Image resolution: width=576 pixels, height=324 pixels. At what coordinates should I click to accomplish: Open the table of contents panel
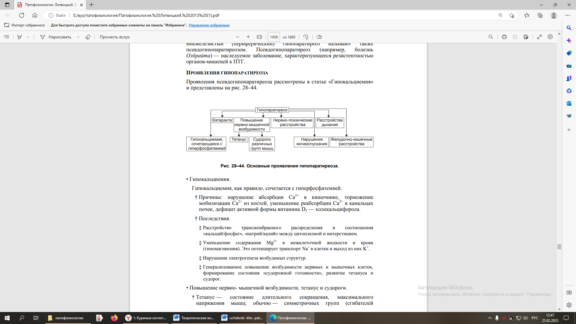pos(7,37)
